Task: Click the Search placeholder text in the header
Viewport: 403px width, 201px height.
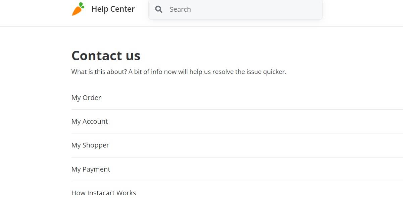Action: click(180, 9)
